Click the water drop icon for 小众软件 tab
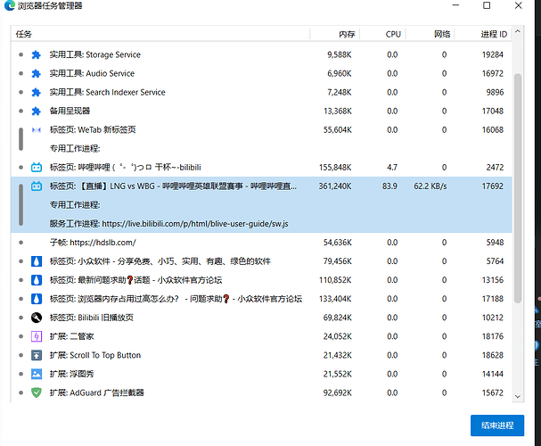Image resolution: width=541 pixels, height=446 pixels. [37, 261]
